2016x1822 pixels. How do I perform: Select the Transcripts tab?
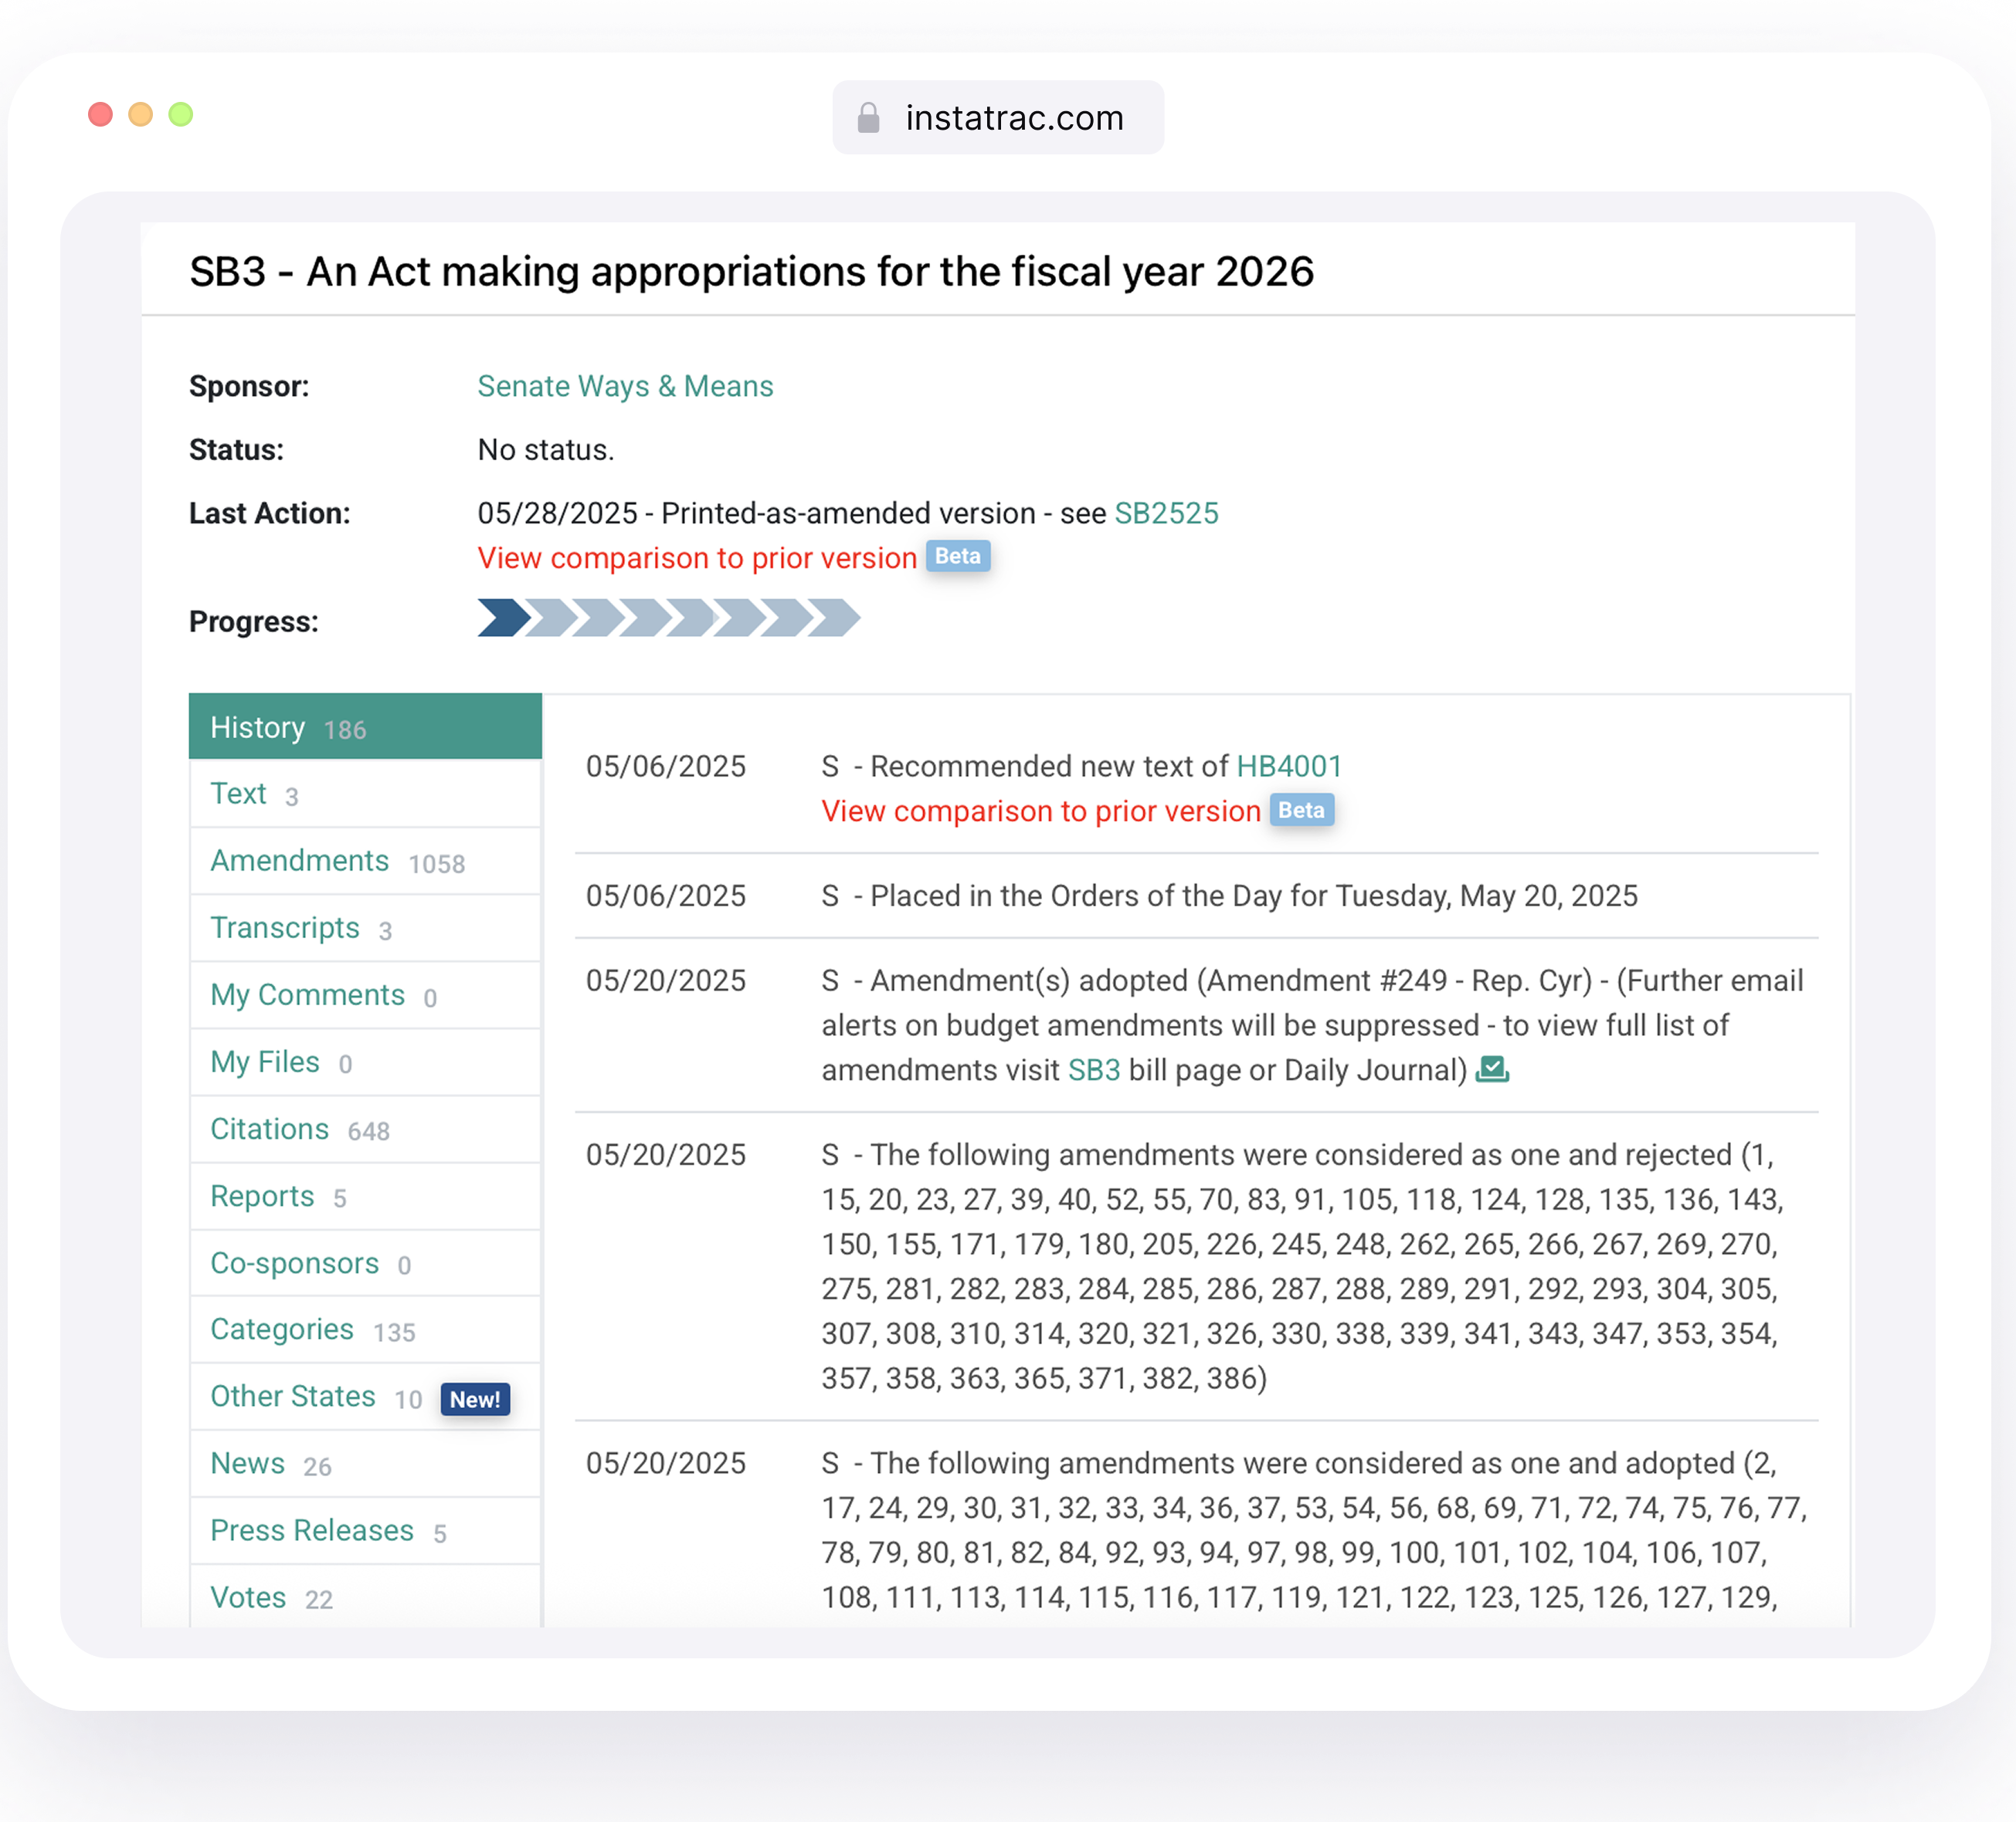click(365, 927)
